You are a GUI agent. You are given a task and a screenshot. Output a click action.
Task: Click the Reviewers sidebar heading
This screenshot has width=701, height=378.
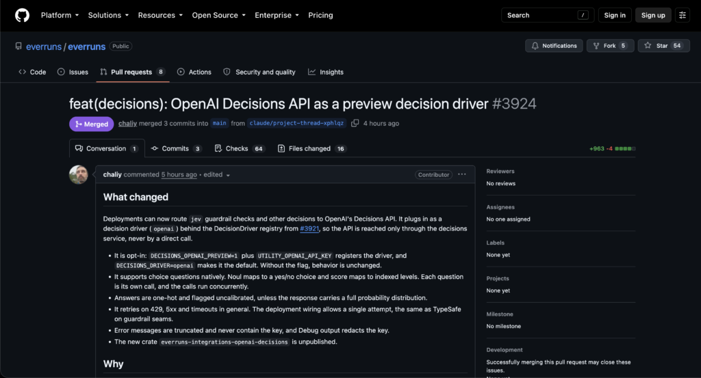500,172
